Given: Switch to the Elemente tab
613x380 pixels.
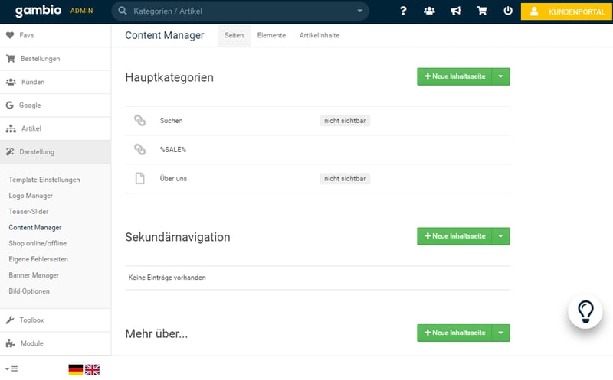Looking at the screenshot, I should point(271,36).
